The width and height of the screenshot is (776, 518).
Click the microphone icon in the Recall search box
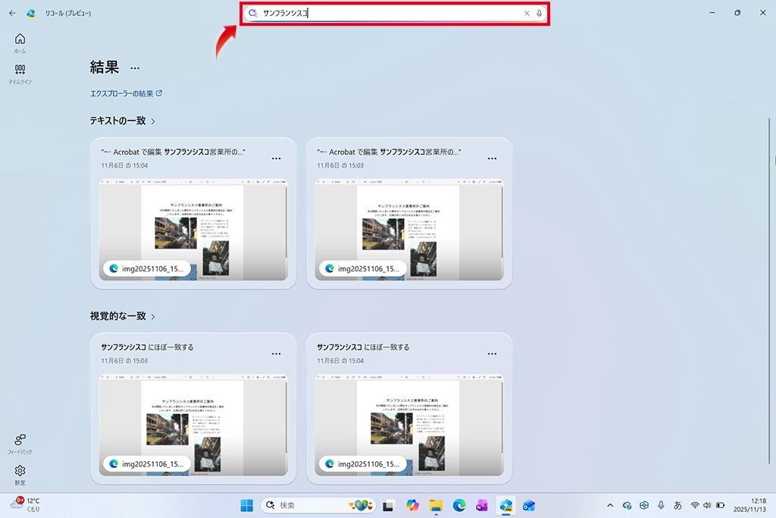pos(539,14)
